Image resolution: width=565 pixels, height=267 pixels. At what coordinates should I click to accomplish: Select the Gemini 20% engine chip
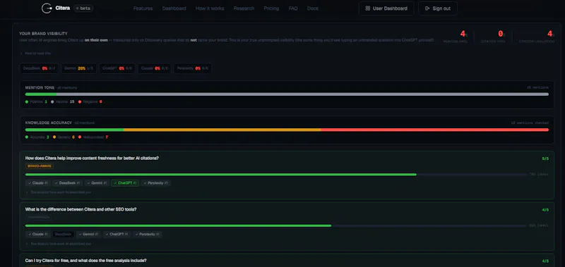pos(78,68)
